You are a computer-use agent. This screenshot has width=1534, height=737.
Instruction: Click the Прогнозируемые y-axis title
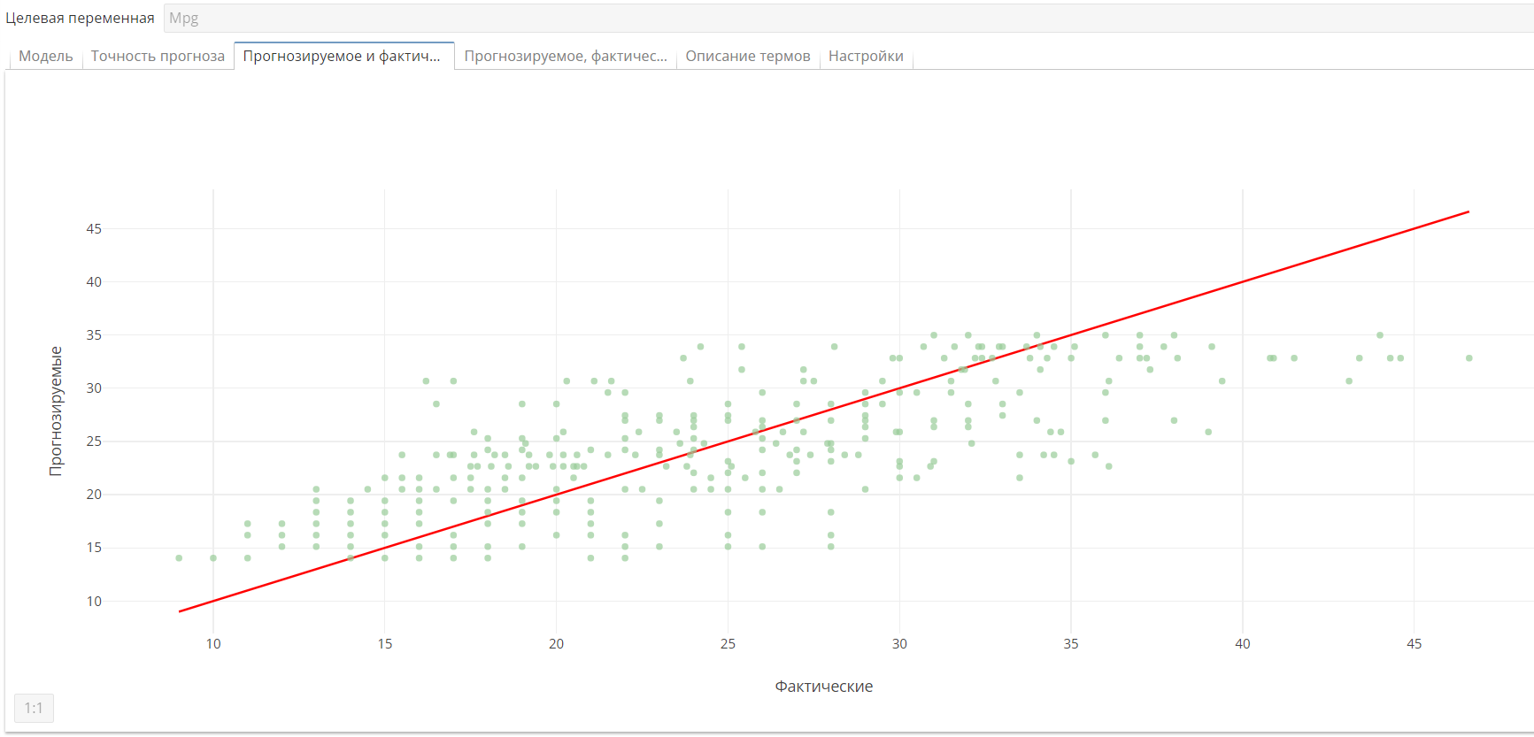57,411
